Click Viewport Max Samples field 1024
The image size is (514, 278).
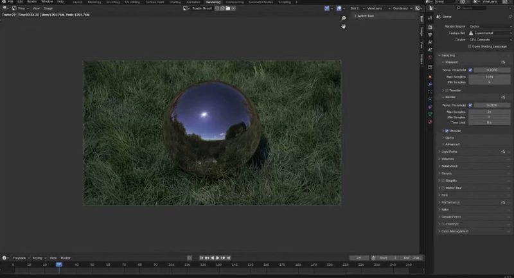click(x=489, y=76)
